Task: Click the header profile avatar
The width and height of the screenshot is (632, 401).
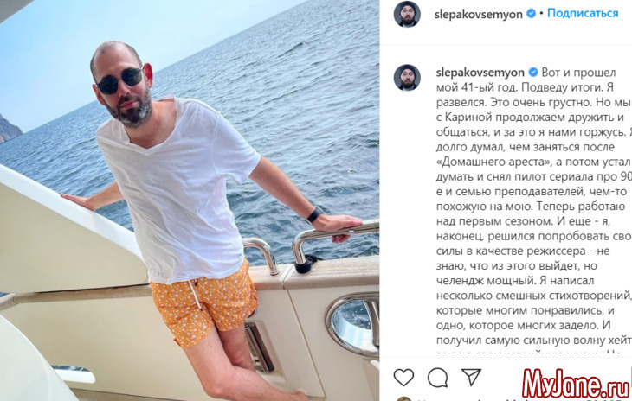Action: pyautogui.click(x=407, y=14)
